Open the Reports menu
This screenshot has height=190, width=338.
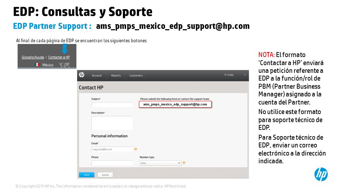[x=116, y=76]
